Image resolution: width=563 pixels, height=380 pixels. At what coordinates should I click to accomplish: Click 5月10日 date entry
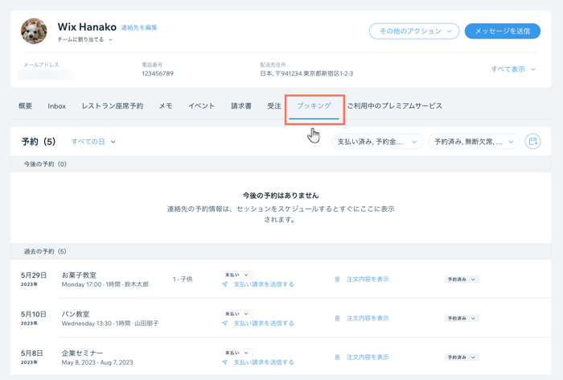(34, 314)
